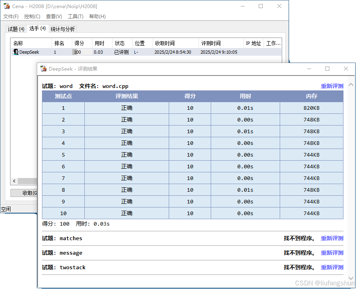The height and width of the screenshot is (289, 356).
Task: Click collection time 2025/2/24 8:54:30
Action: 173,52
